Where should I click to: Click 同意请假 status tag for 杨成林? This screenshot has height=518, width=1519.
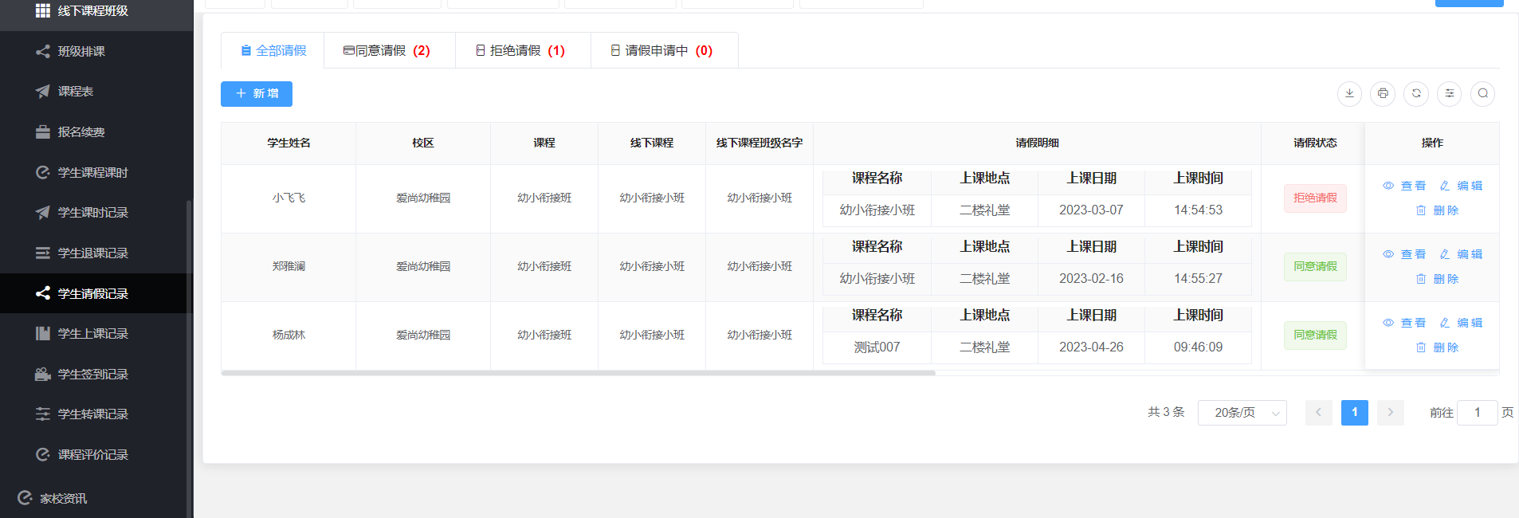[1315, 336]
